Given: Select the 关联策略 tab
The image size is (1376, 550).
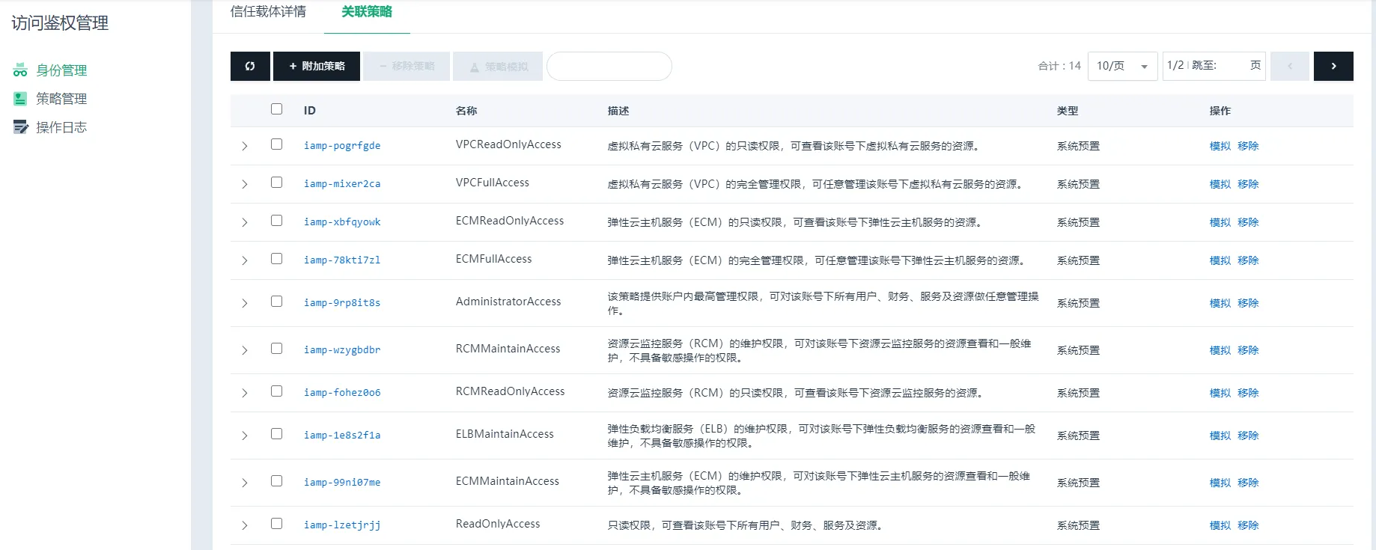Looking at the screenshot, I should coord(367,12).
